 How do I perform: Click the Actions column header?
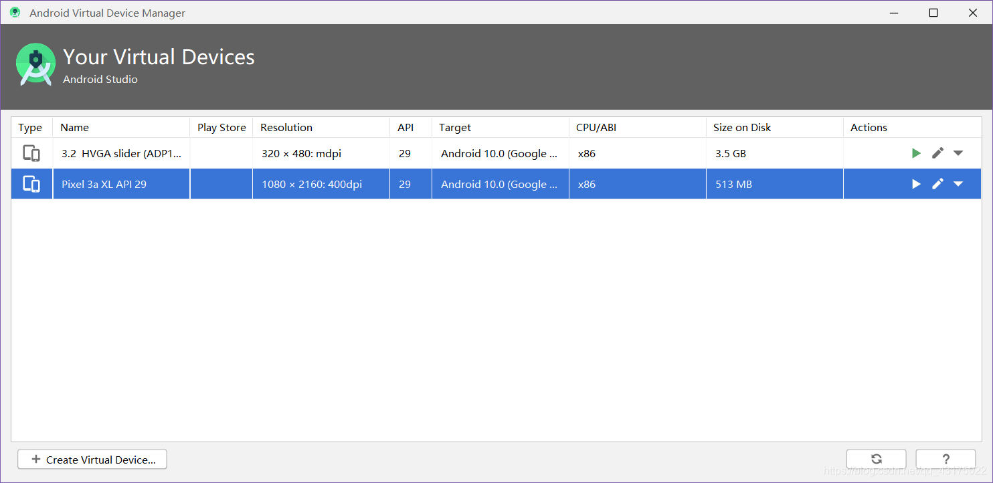pos(913,127)
